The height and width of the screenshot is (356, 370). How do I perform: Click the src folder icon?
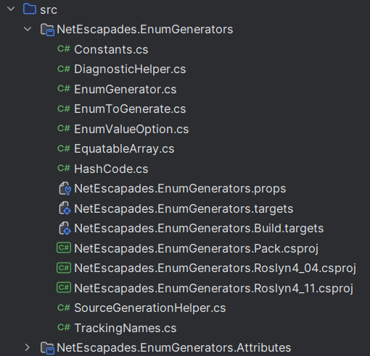click(30, 9)
